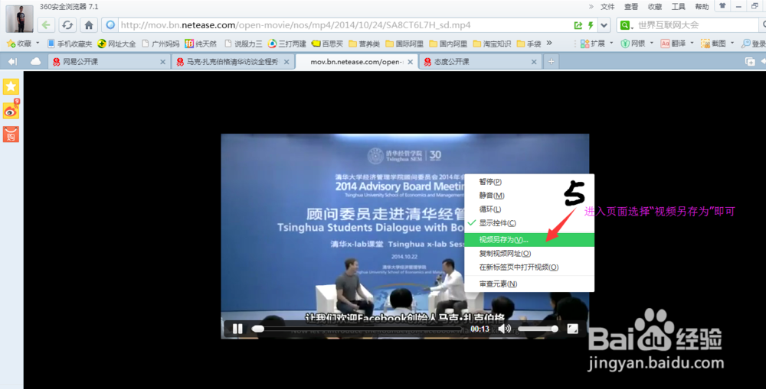The width and height of the screenshot is (766, 389).
Task: Open the 百思买 bookmark
Action: (x=327, y=44)
